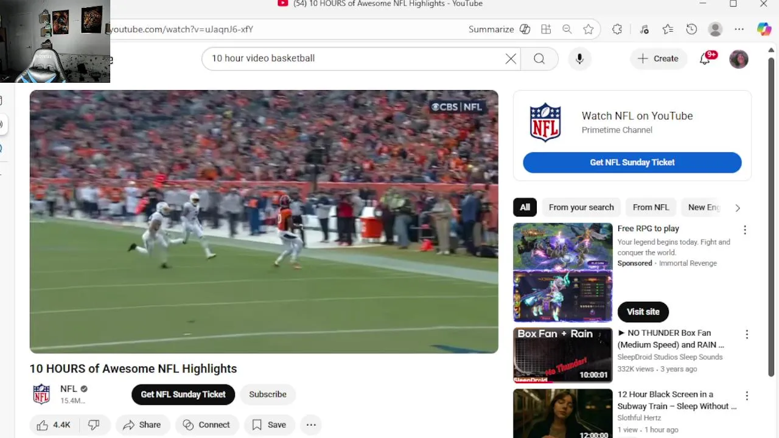This screenshot has width=779, height=438.
Task: Subscribe to the NFL channel
Action: (268, 394)
